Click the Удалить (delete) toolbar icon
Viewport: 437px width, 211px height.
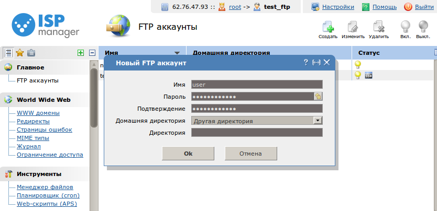click(379, 27)
